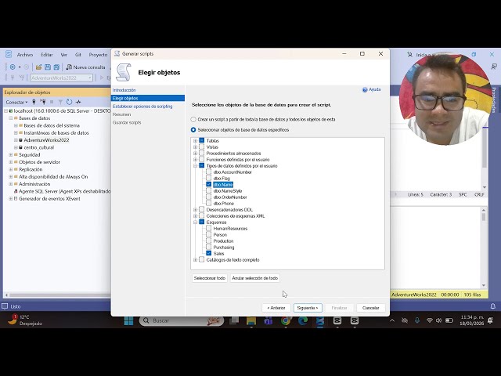Click Anular selección de todo button
This screenshot has width=501, height=376.
pyautogui.click(x=254, y=278)
